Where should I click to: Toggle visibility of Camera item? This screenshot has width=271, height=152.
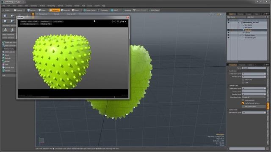click(229, 33)
